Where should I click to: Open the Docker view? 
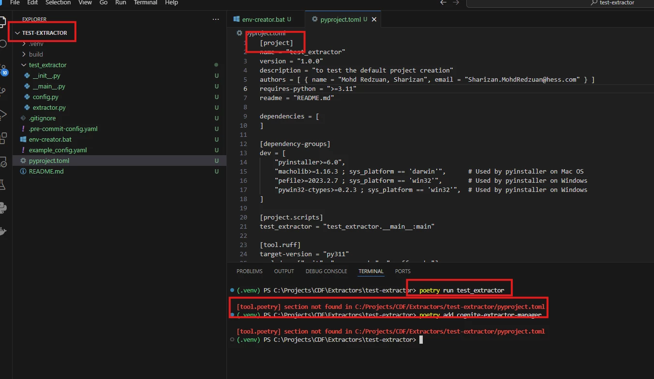pos(3,231)
